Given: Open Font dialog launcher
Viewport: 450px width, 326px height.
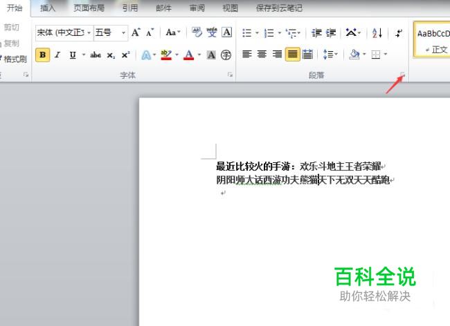Looking at the screenshot, I should tap(230, 75).
